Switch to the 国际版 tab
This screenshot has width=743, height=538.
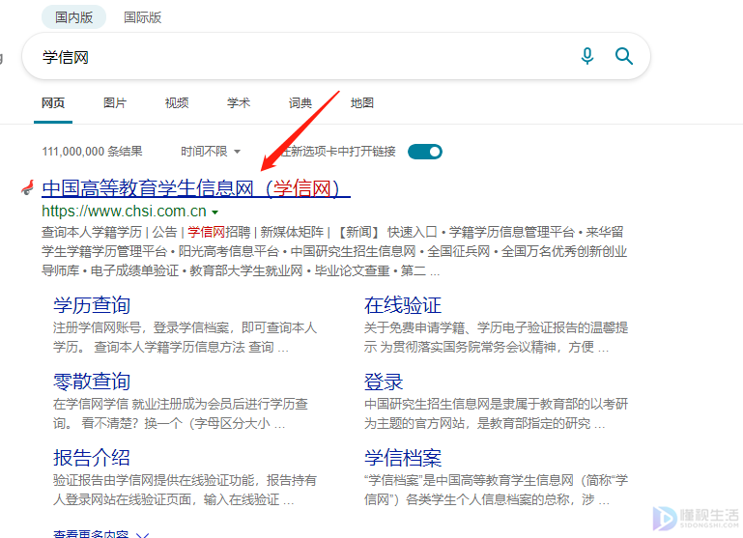tap(143, 17)
